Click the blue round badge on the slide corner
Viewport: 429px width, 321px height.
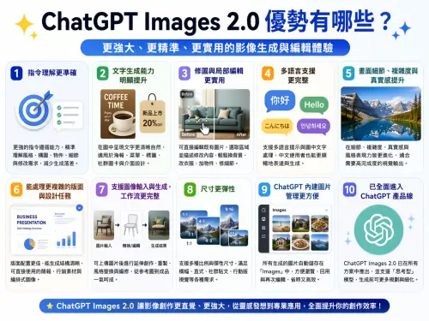click(80, 208)
